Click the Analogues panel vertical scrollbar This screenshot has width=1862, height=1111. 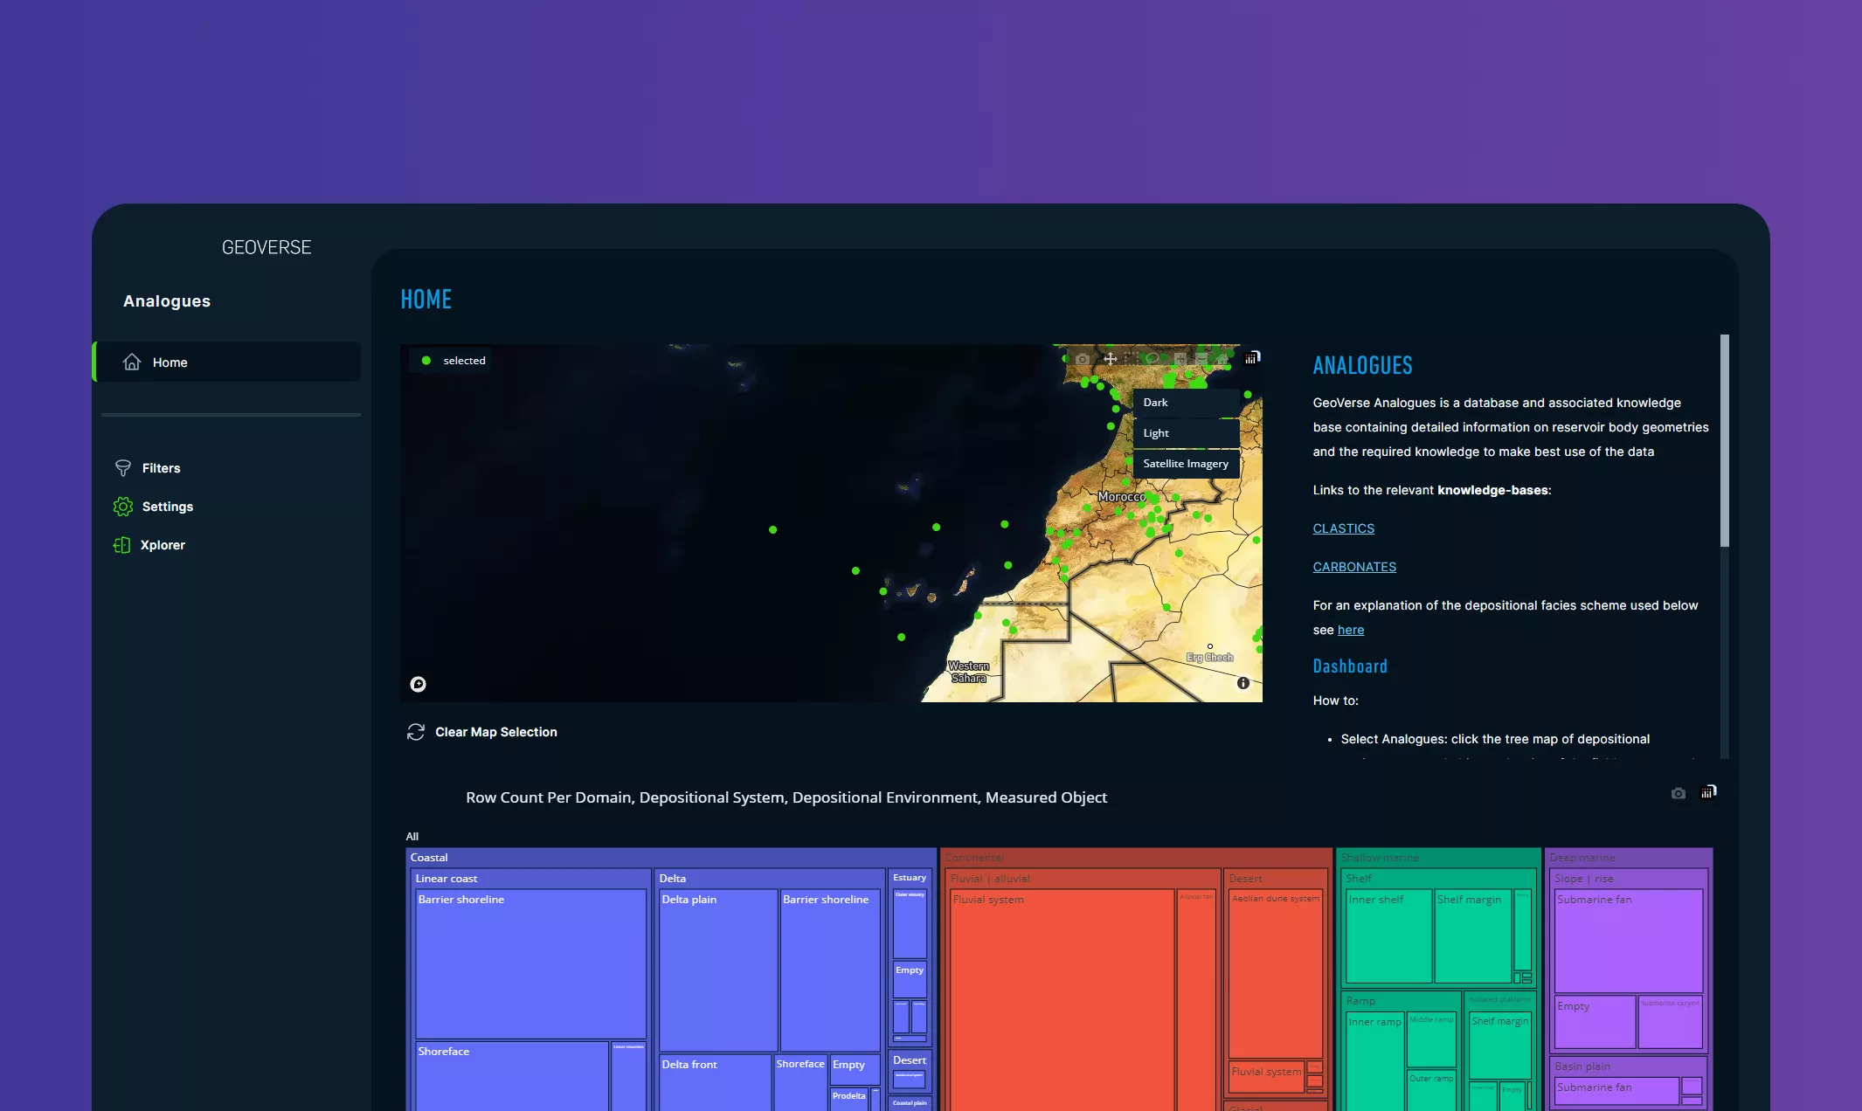(1724, 441)
